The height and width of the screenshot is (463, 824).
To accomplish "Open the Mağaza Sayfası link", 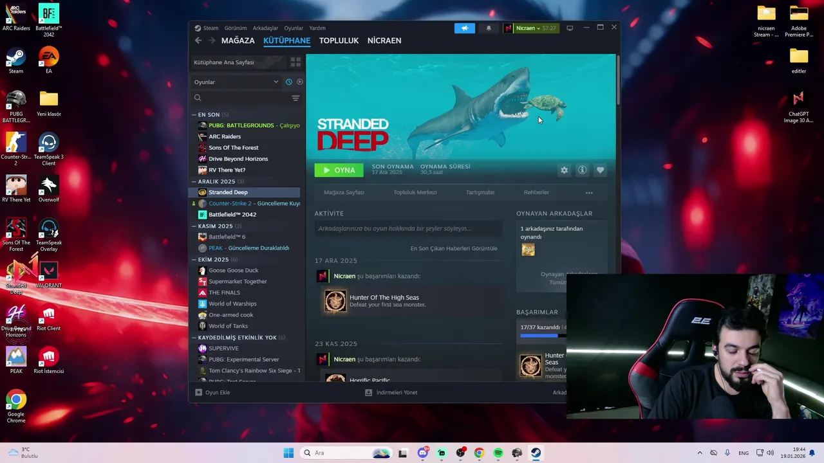I will 344,192.
